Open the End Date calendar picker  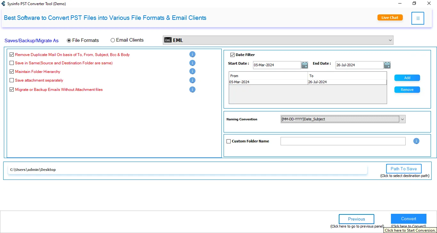pos(387,65)
